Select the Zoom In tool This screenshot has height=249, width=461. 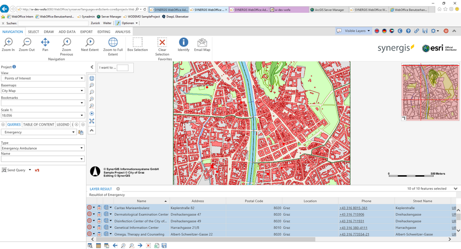8,44
